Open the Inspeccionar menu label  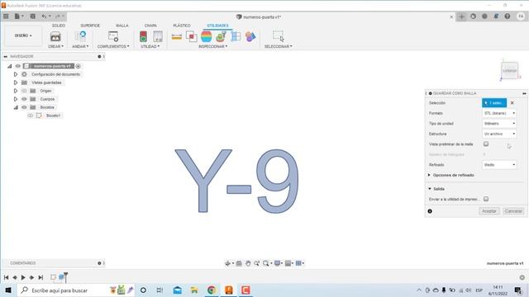tap(213, 46)
